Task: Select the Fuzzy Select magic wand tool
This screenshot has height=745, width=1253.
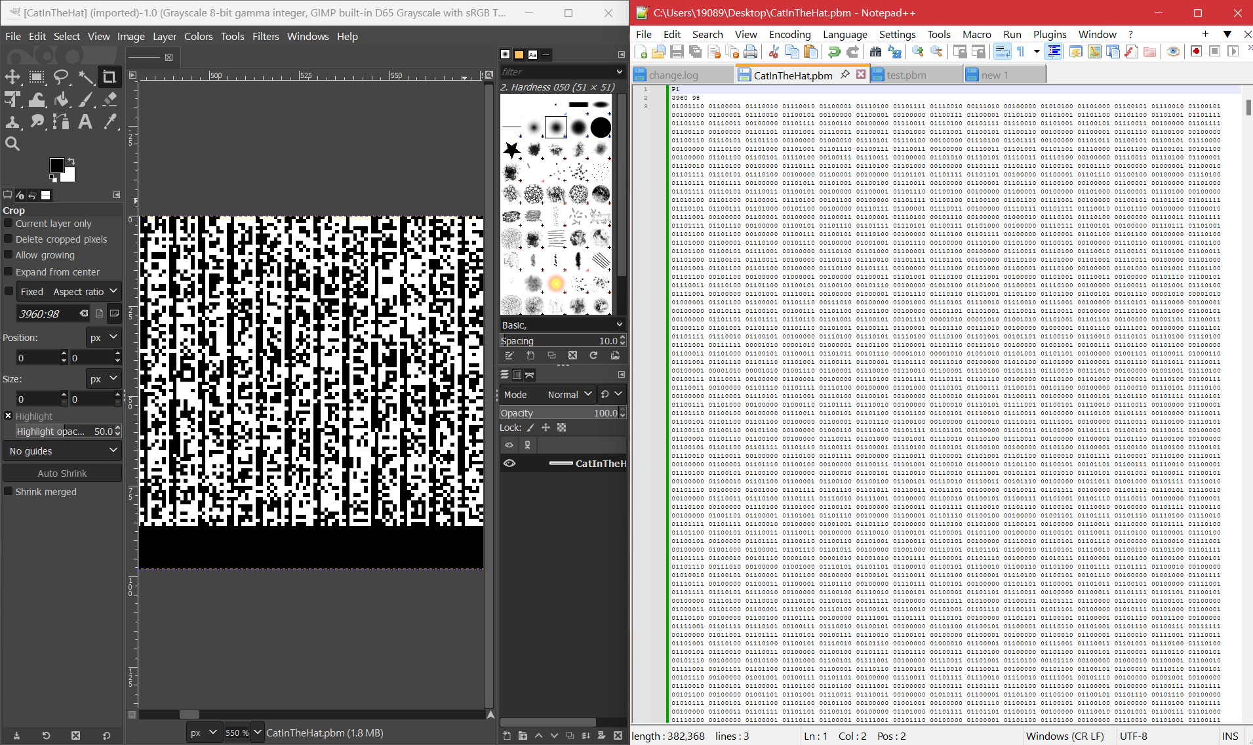Action: click(x=86, y=77)
